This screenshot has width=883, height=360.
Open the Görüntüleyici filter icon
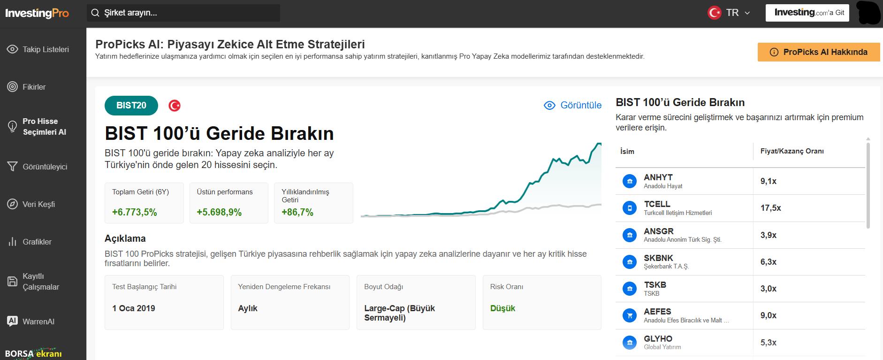click(13, 167)
